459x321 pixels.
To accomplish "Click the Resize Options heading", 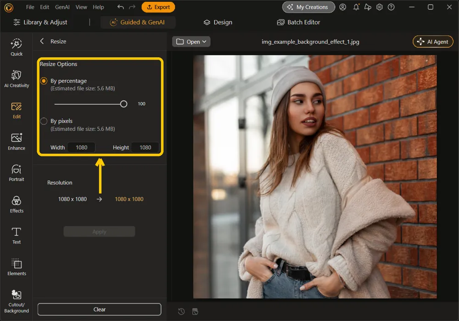I will click(x=59, y=64).
